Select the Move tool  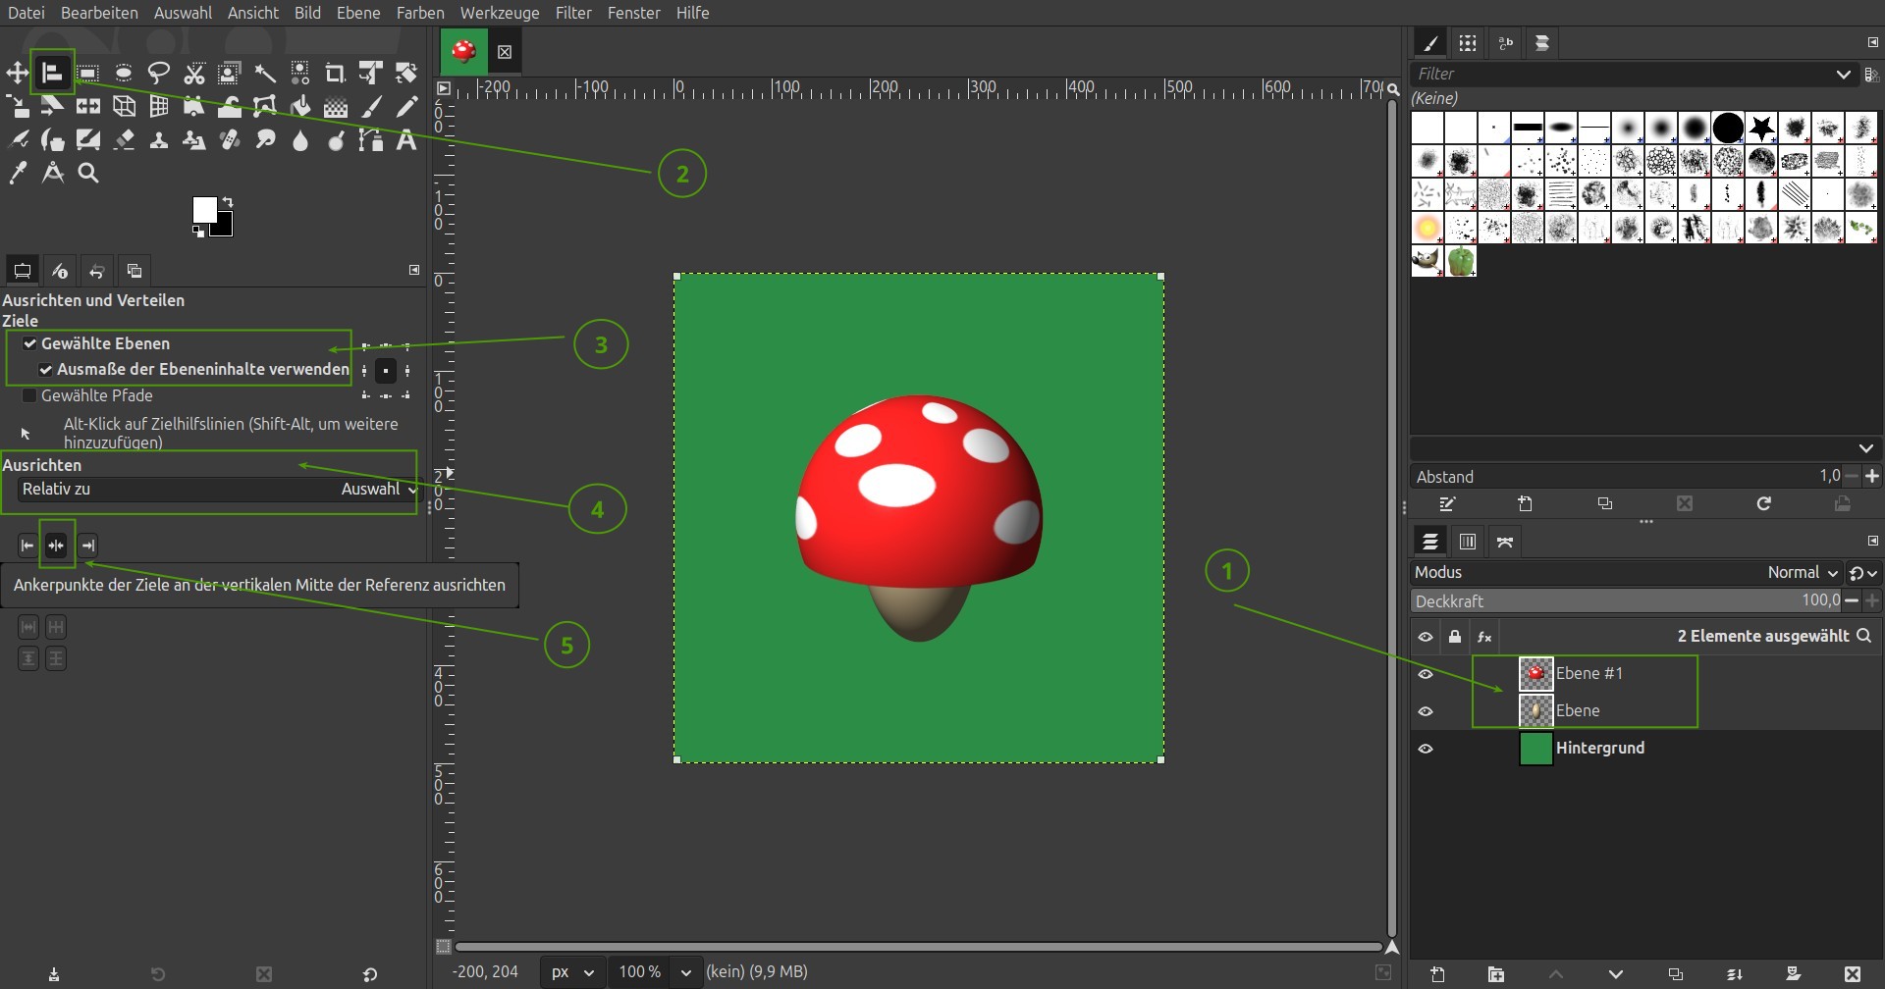[18, 73]
